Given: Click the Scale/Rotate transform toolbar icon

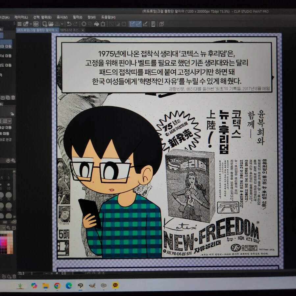Looking at the screenshot, I should (103, 24).
